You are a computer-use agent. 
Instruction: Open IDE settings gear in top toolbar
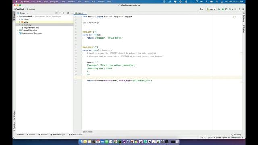[243, 9]
